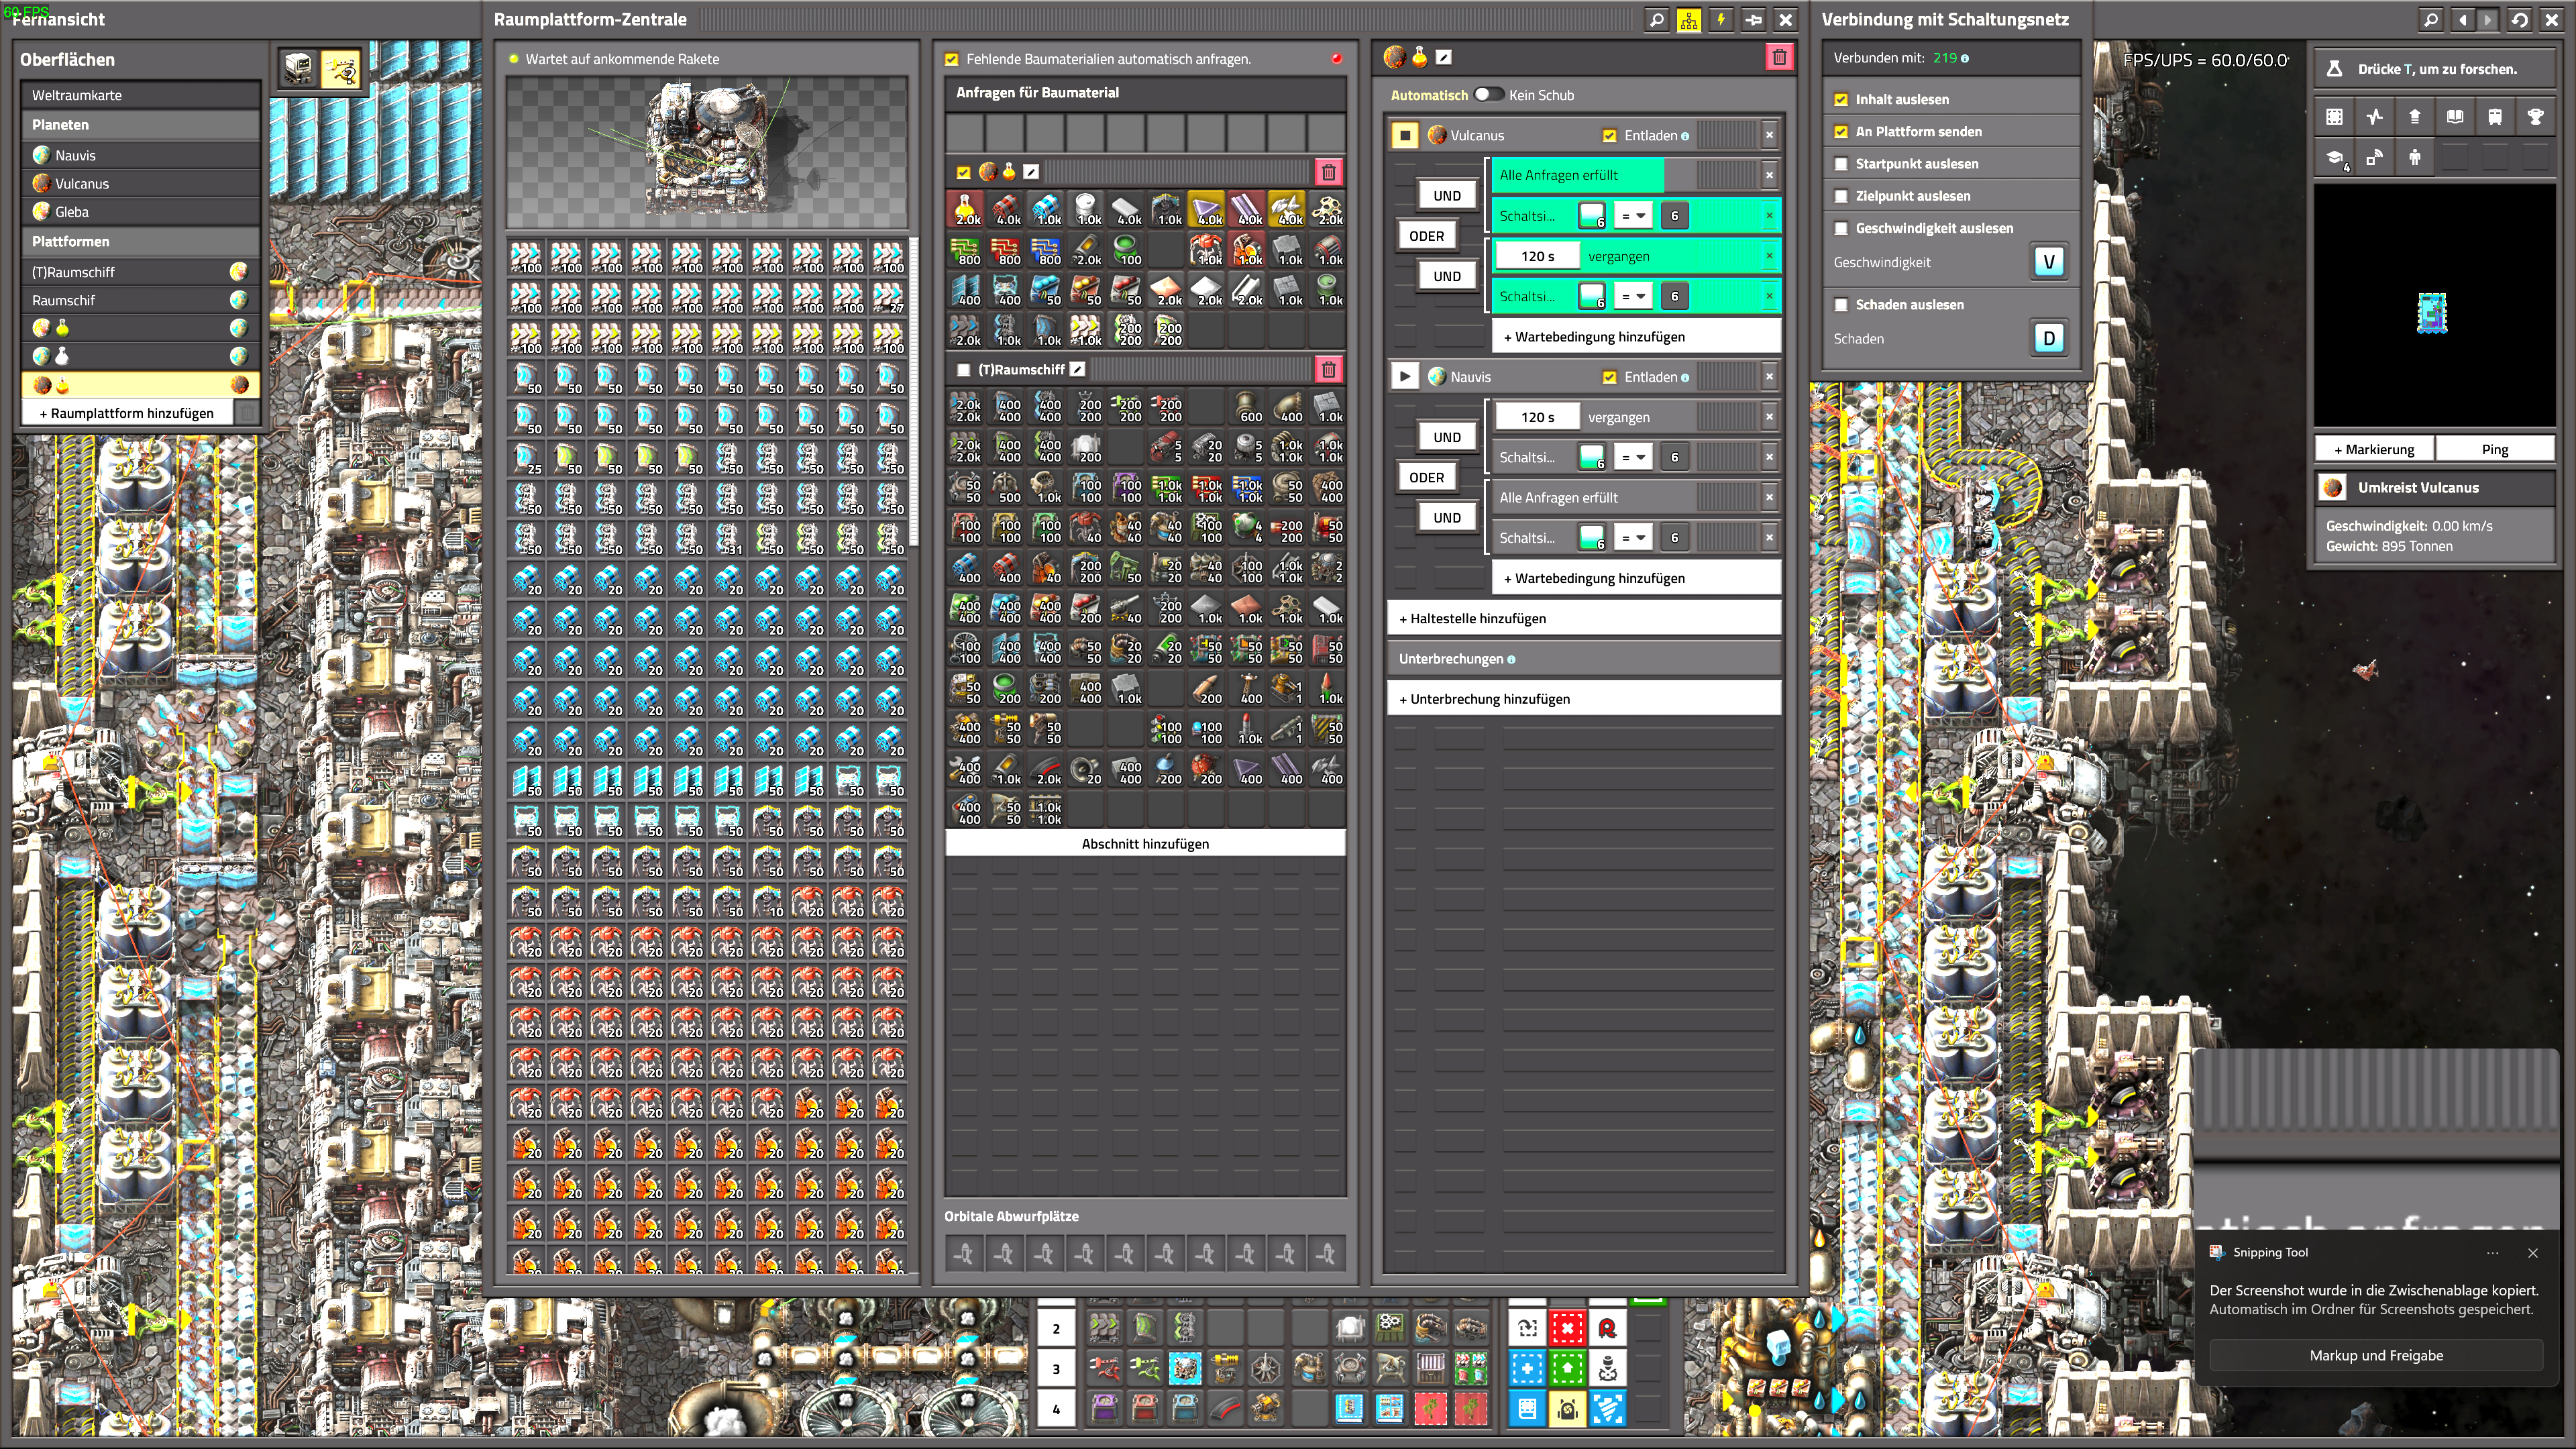Select Gleba in the Planeten list
2576x1449 pixels.
pos(141,211)
